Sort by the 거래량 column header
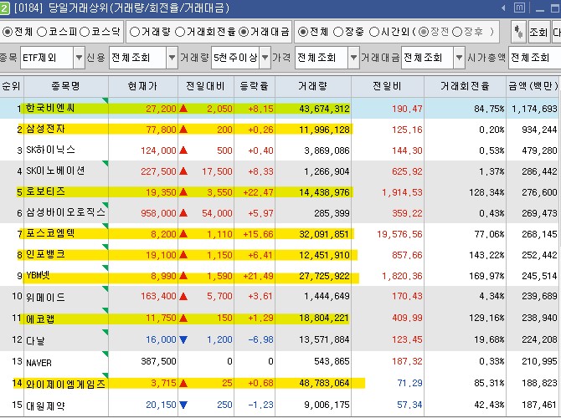The width and height of the screenshot is (561, 418). [313, 86]
